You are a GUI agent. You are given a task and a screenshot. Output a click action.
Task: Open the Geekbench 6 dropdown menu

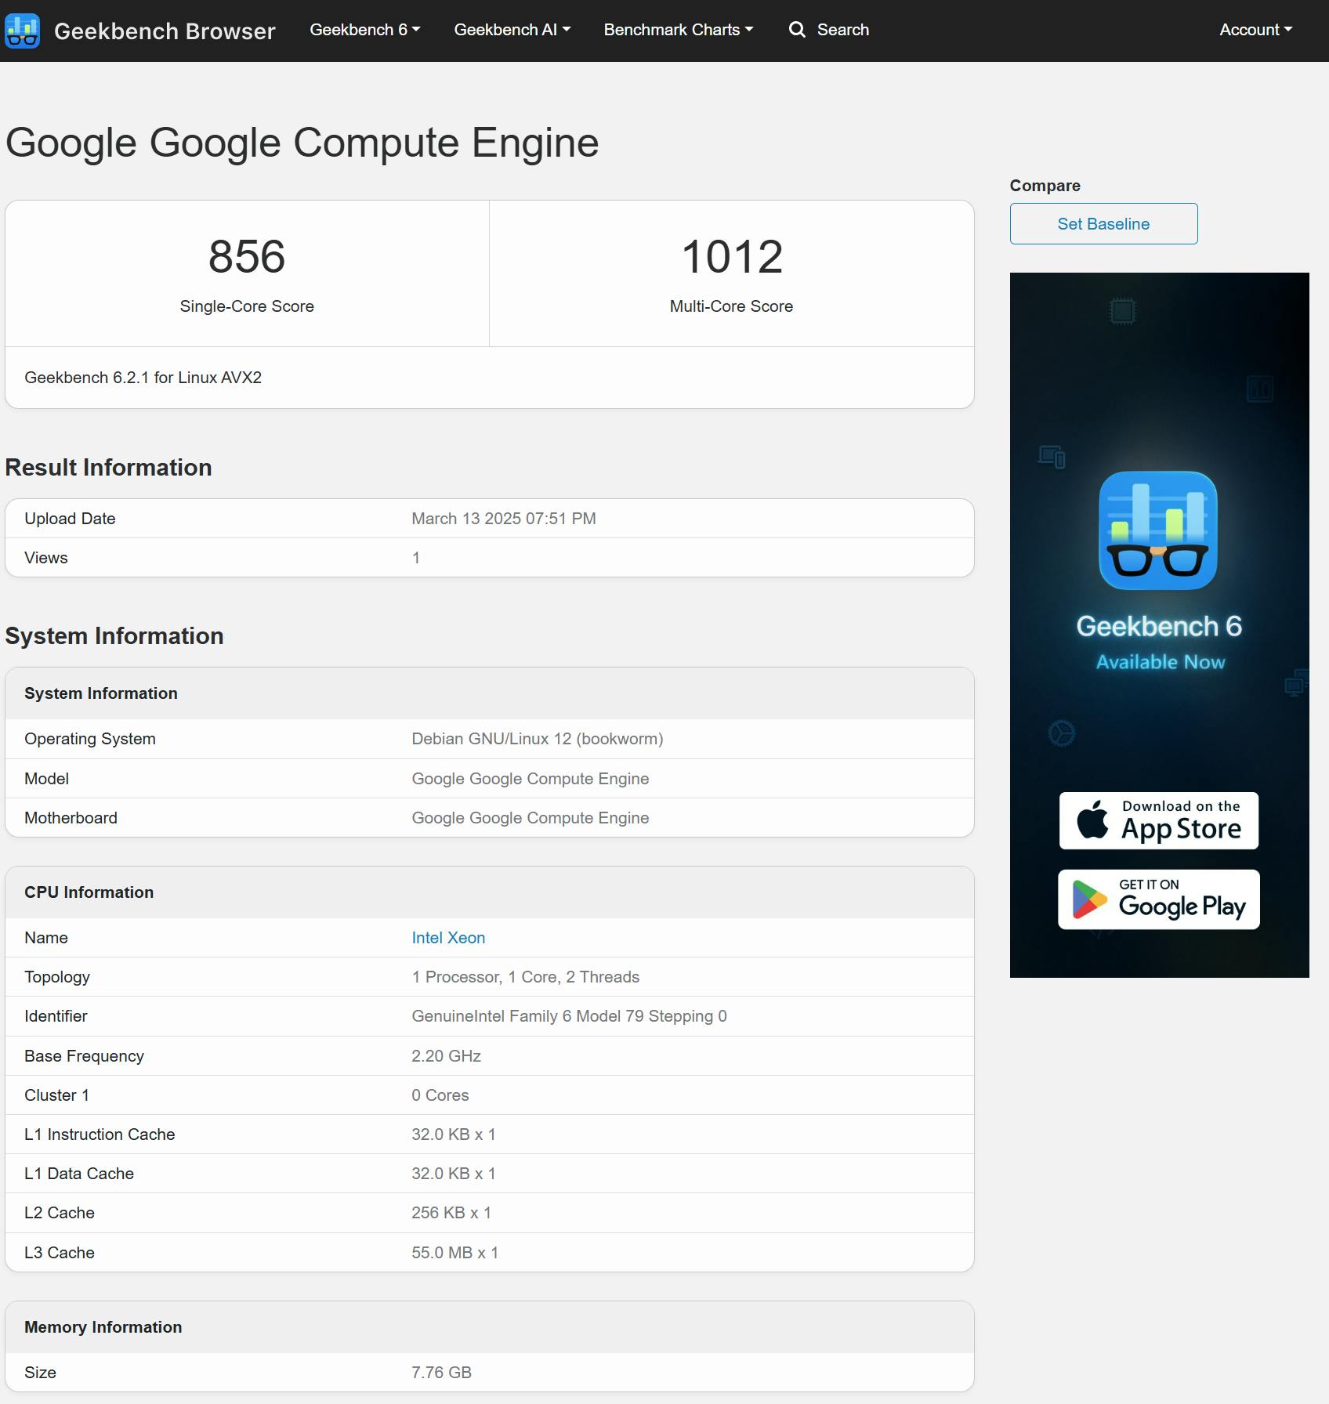pos(364,29)
